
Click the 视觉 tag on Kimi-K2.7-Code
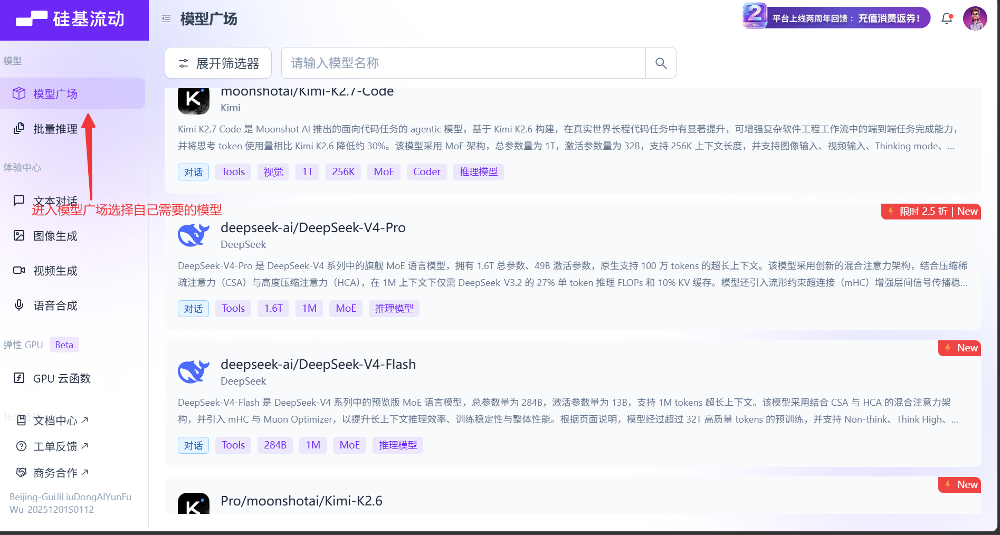point(273,172)
